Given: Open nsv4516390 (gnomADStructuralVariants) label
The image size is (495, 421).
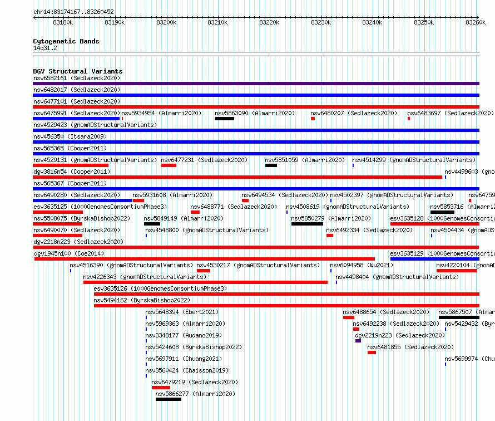Looking at the screenshot, I should 131,265.
